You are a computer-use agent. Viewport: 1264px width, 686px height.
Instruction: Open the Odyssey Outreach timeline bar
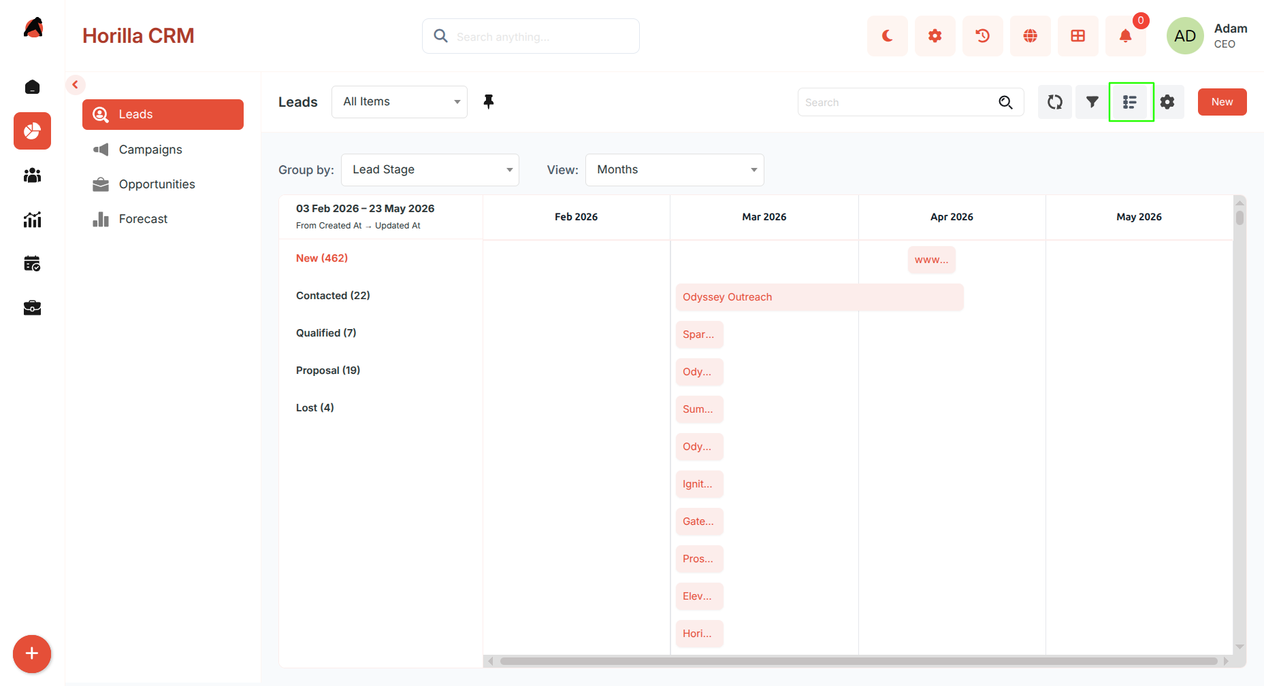click(820, 297)
